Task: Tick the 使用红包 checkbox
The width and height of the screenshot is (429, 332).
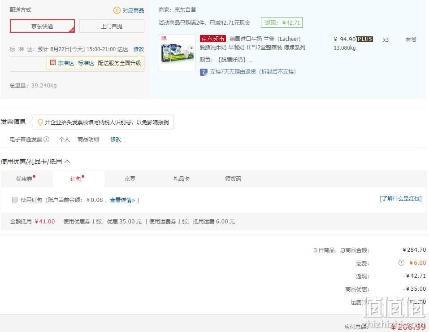Action: pyautogui.click(x=15, y=200)
